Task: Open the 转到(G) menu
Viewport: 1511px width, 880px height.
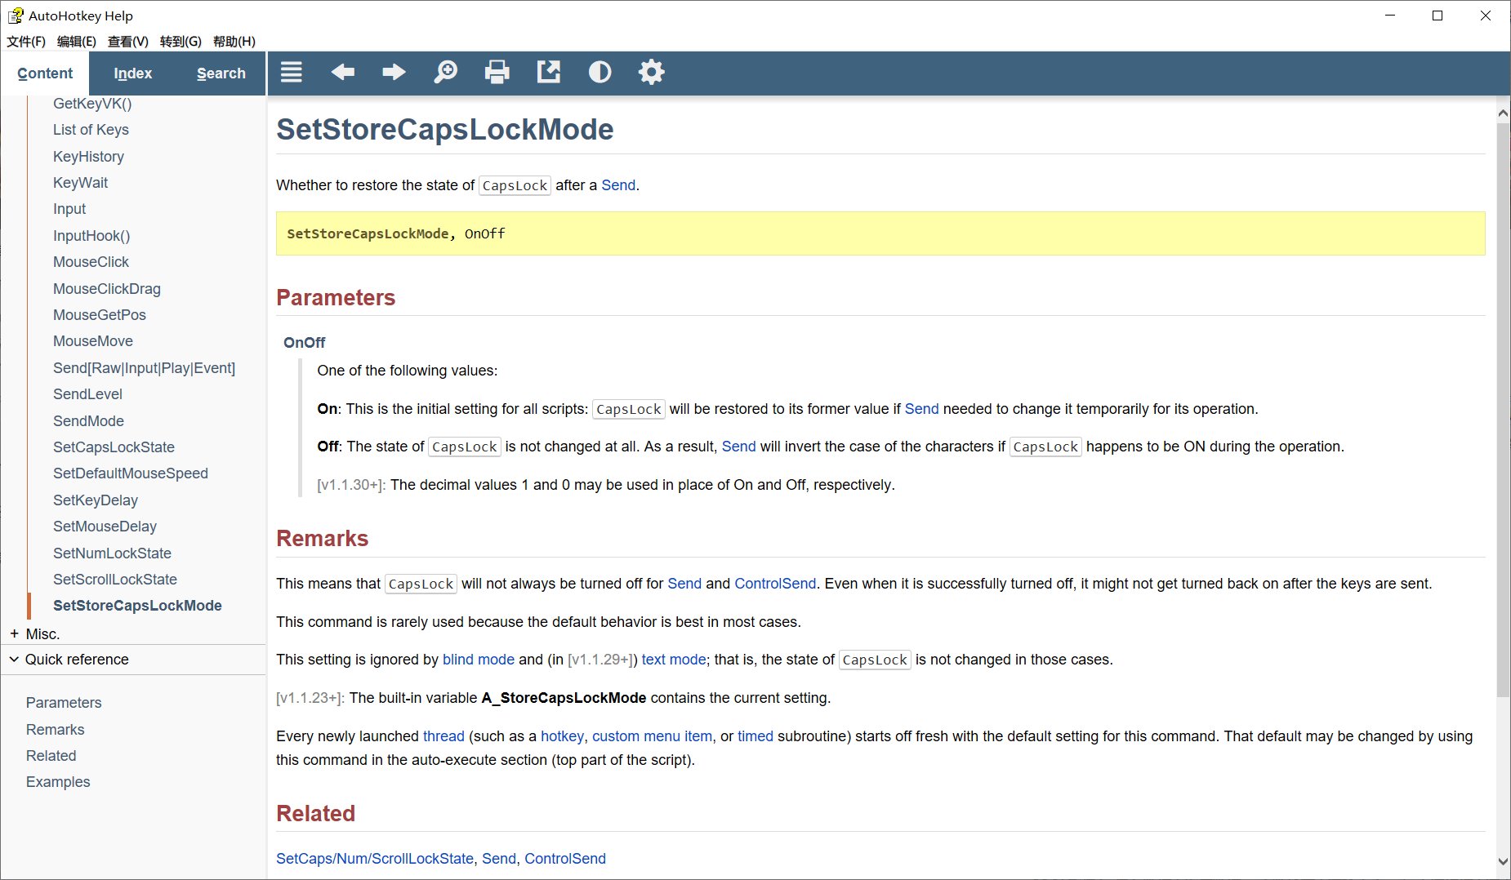Action: coord(181,41)
